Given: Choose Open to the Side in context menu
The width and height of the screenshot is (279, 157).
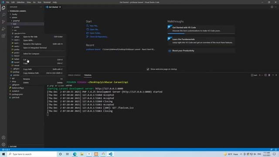Looking at the screenshot, I should (x=43, y=37).
